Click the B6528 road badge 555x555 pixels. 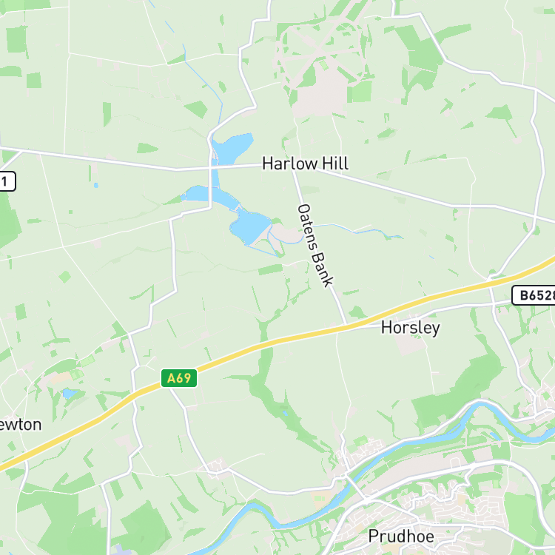click(x=534, y=295)
